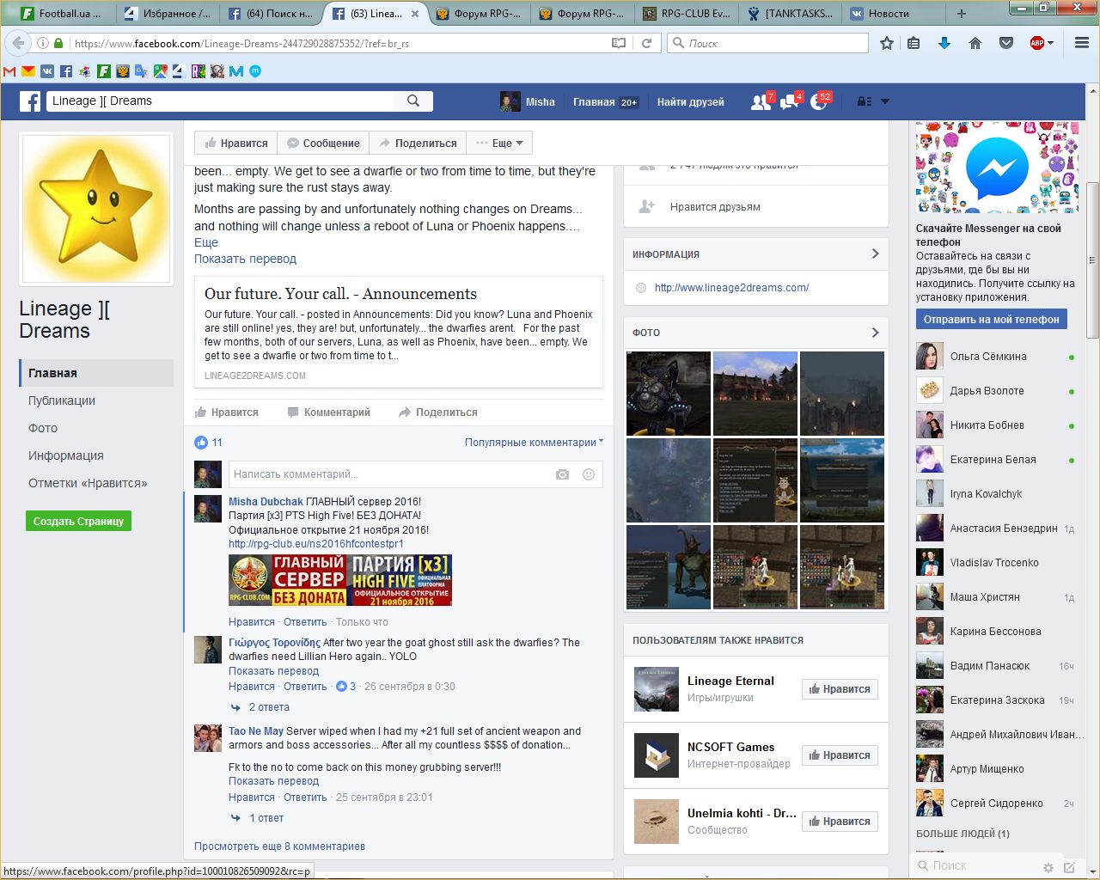Click the search magnifier button in Facebook
This screenshot has width=1100, height=880.
coord(413,101)
